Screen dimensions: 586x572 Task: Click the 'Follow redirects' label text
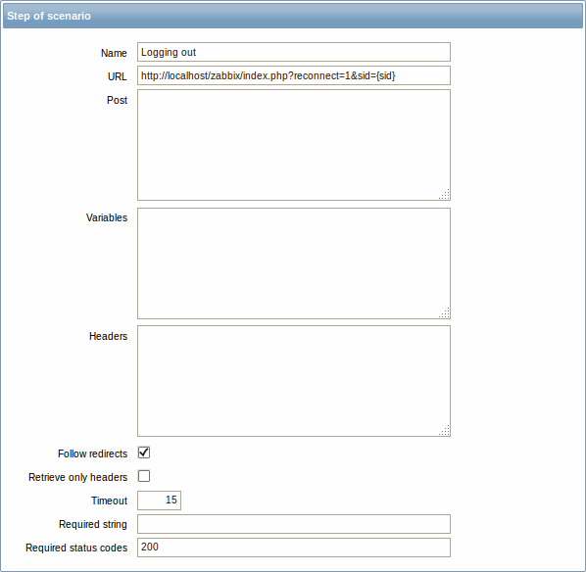(92, 453)
